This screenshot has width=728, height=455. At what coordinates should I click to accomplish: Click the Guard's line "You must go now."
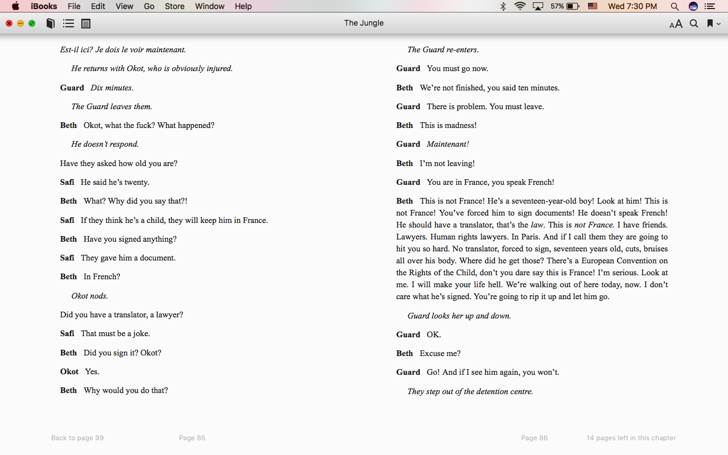(x=457, y=69)
